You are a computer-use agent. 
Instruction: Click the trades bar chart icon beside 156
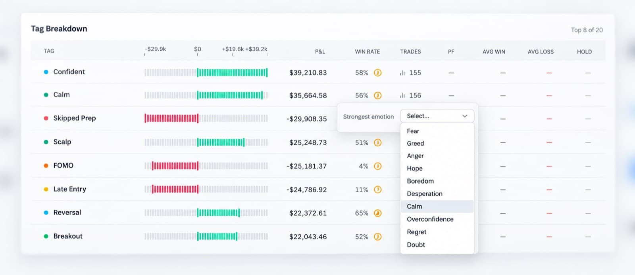point(402,95)
